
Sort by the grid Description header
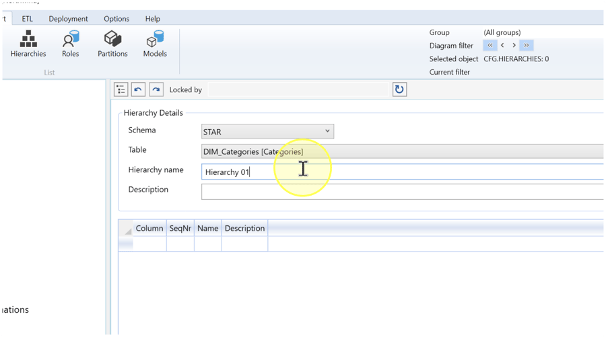tap(244, 228)
